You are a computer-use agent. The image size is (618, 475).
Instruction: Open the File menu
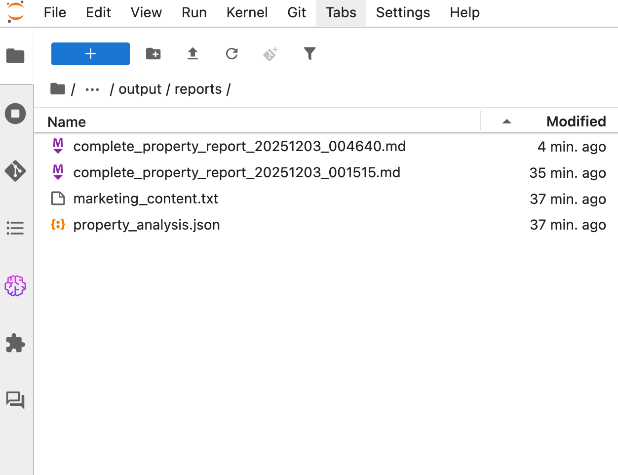pos(55,13)
